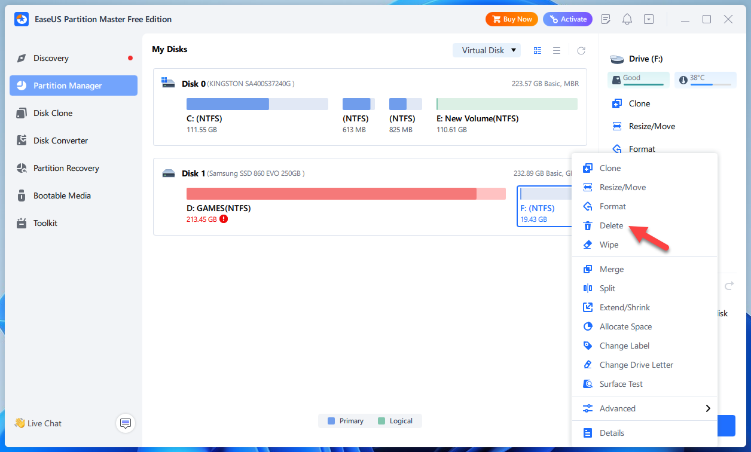This screenshot has width=751, height=452.
Task: Choose Details from the context menu
Action: tap(645, 433)
